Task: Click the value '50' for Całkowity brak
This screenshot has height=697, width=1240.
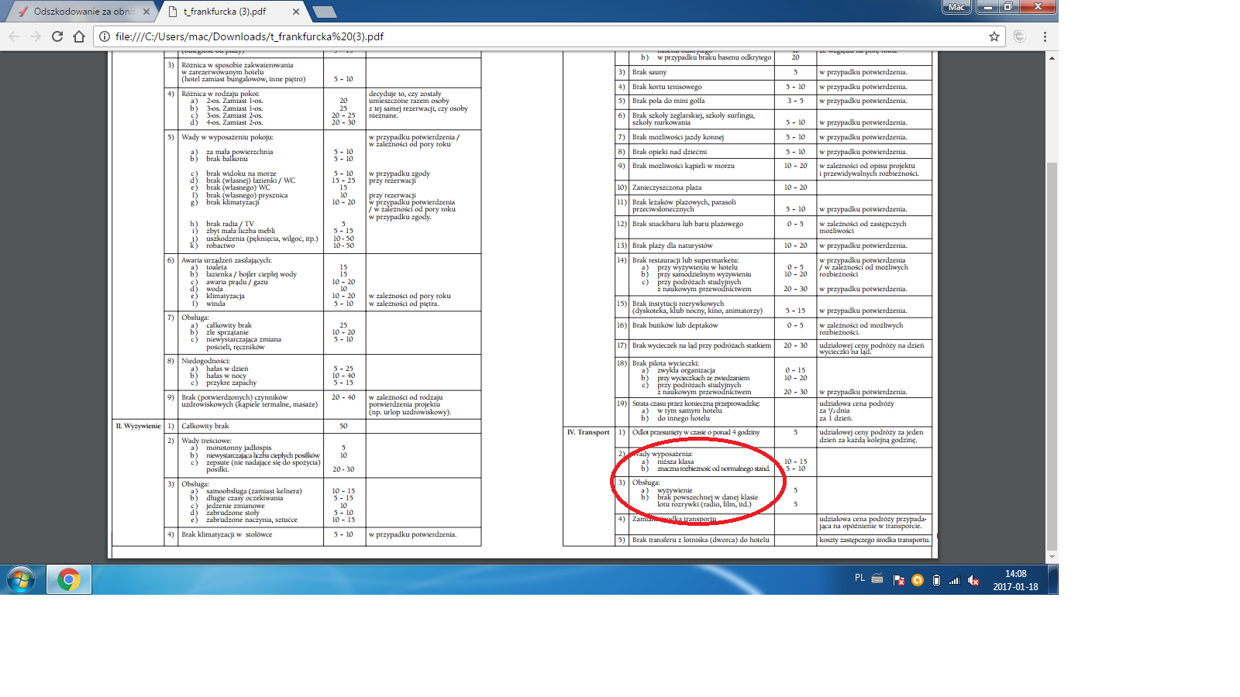Action: pos(343,426)
